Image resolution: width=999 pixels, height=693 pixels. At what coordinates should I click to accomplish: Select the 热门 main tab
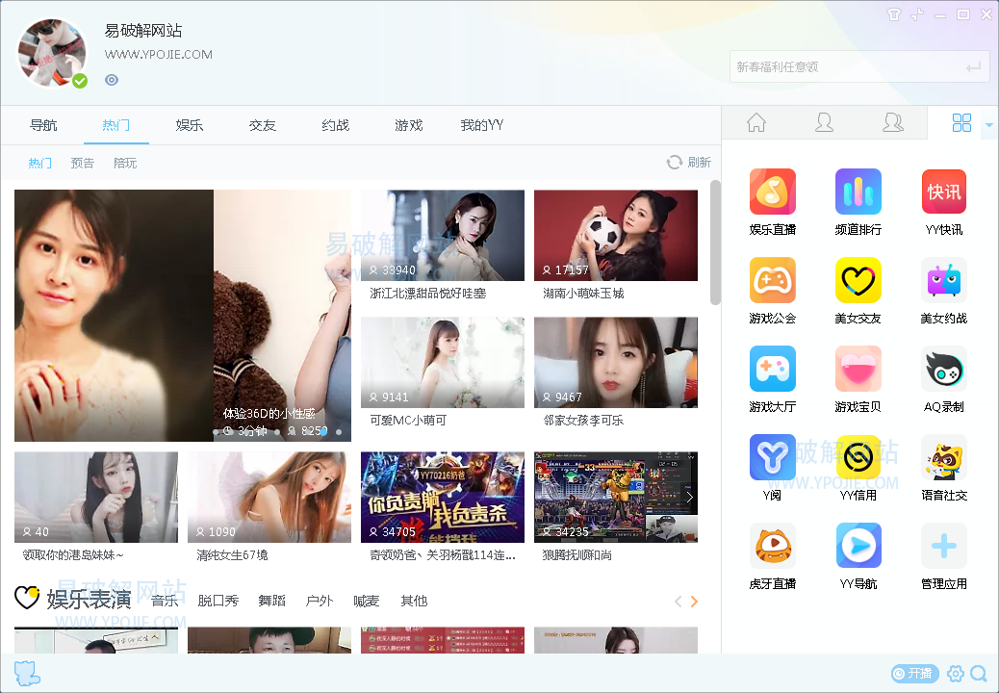coord(115,125)
